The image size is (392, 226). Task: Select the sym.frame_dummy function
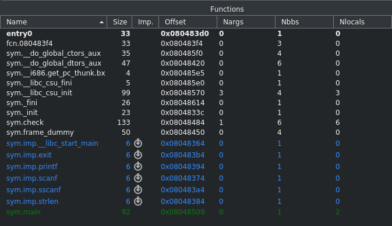coord(40,132)
